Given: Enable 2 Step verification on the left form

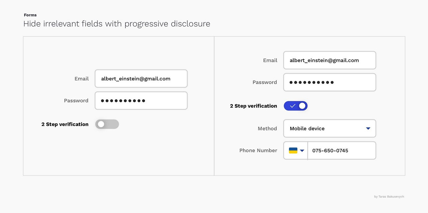Looking at the screenshot, I should (x=107, y=124).
